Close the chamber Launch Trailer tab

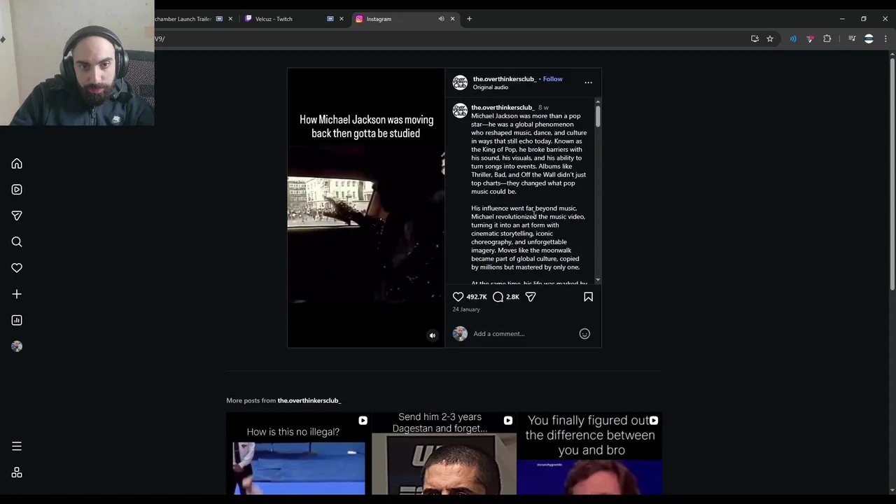point(230,19)
